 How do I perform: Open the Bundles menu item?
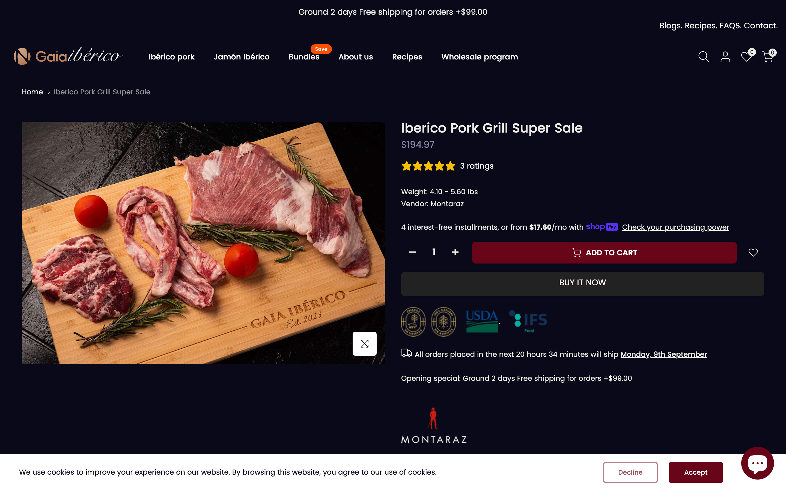[x=304, y=57]
